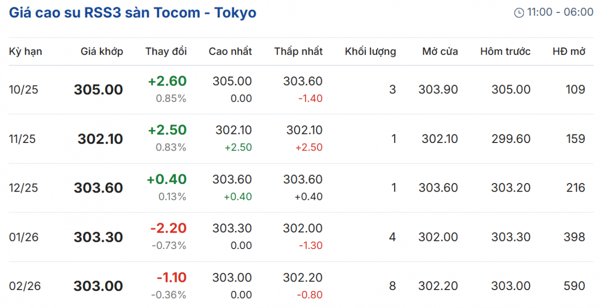
Task: Click the title Giá cao su RSS3 sàn Tocom
Action: point(133,12)
